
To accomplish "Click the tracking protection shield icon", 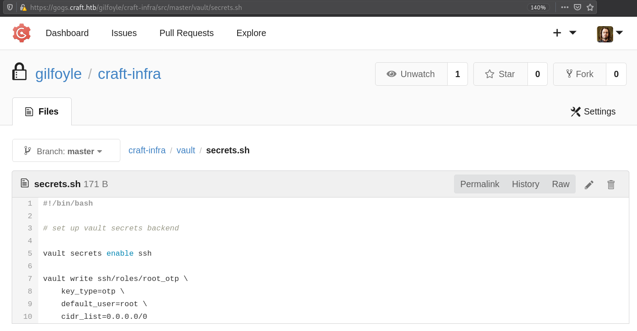I will tap(10, 7).
